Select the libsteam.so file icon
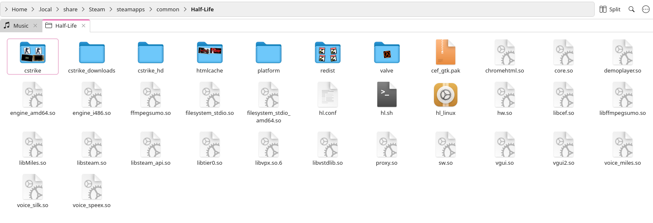 coord(91,144)
